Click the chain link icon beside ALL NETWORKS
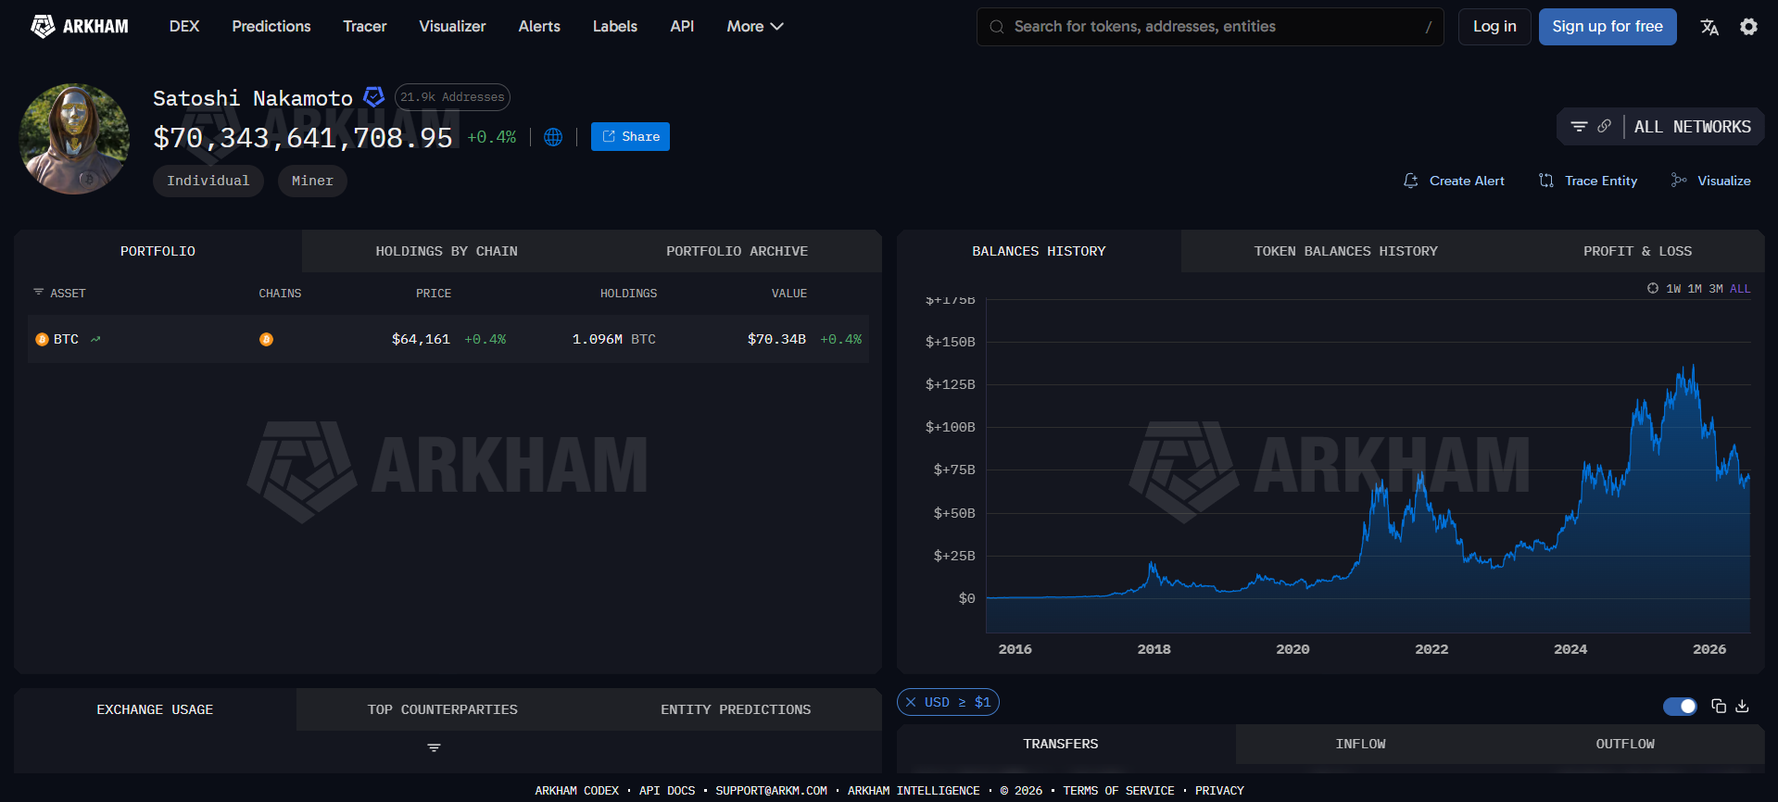 coord(1604,126)
